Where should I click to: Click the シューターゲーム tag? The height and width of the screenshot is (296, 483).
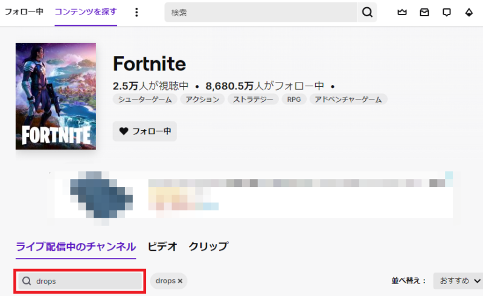145,99
